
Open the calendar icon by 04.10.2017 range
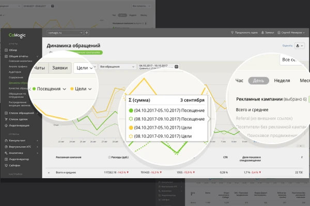tap(176, 66)
